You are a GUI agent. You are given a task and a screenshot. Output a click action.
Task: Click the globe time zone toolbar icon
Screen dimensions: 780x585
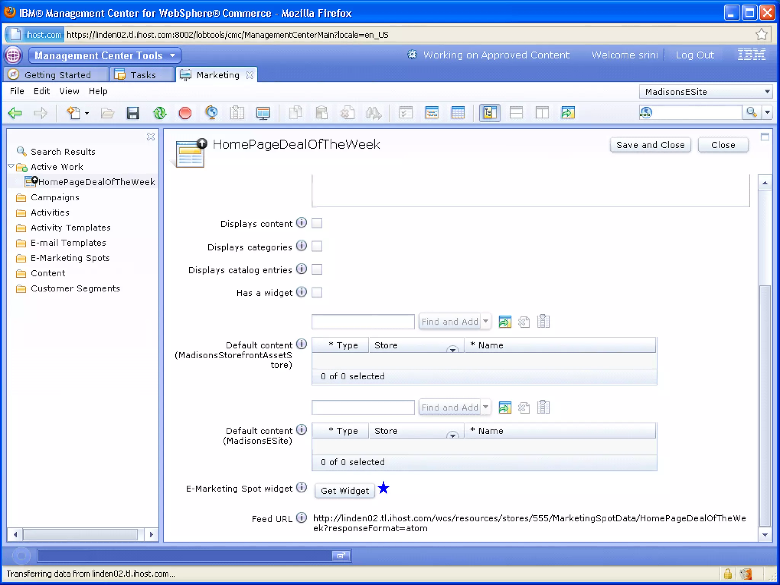pos(211,113)
